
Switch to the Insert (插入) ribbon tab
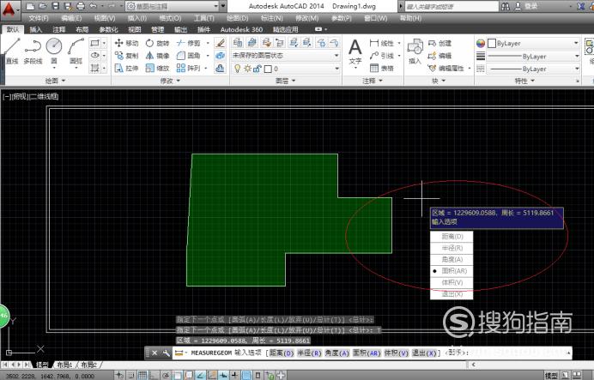[x=35, y=29]
